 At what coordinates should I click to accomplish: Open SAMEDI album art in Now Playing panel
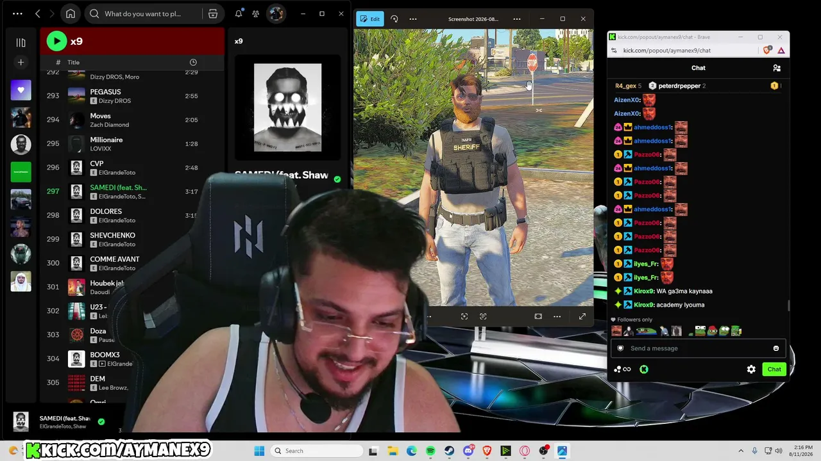[287, 107]
